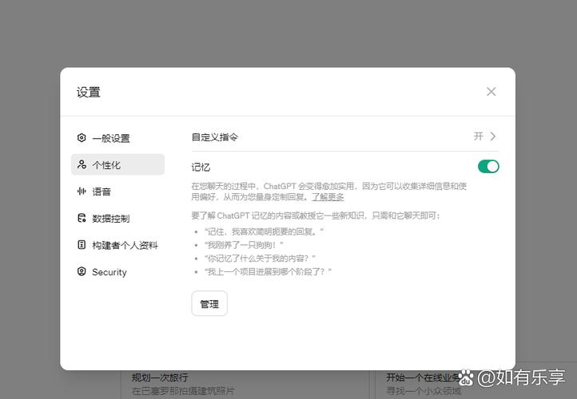Switch to the 语音 settings tab
Screen dimensions: 577x399
point(117,192)
